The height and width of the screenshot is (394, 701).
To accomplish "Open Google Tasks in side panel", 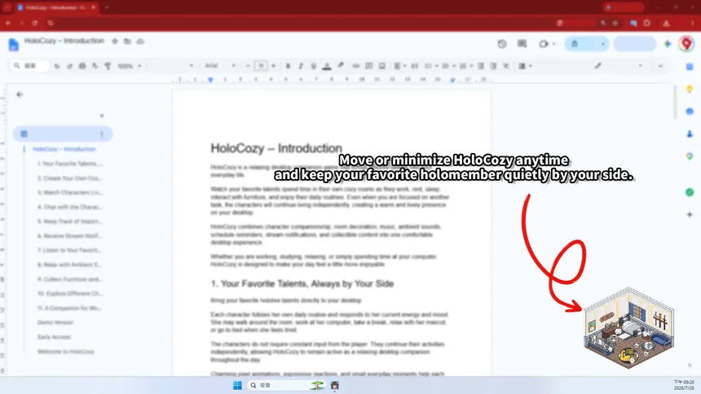I will (690, 112).
